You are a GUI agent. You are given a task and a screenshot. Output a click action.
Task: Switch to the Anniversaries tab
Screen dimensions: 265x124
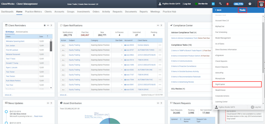pos(22,32)
